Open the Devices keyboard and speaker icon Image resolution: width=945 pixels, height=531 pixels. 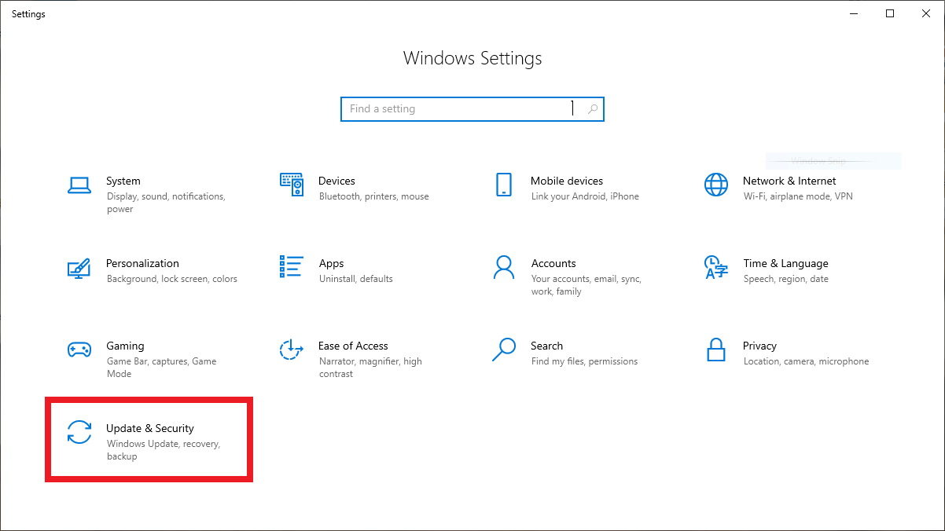292,185
